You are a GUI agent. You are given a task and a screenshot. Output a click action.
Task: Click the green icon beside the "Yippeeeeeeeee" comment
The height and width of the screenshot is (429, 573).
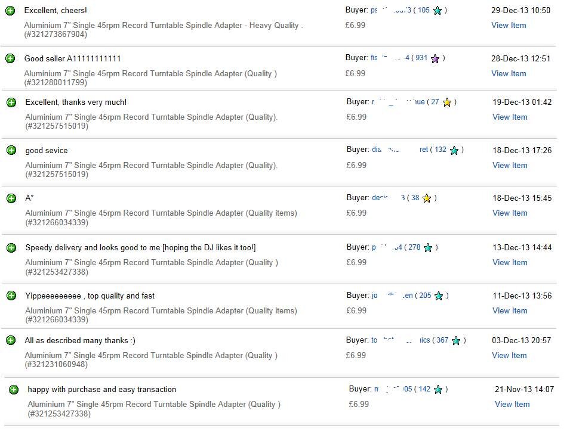(11, 296)
